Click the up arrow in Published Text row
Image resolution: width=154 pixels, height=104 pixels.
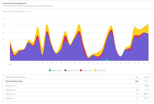[x=144, y=98]
